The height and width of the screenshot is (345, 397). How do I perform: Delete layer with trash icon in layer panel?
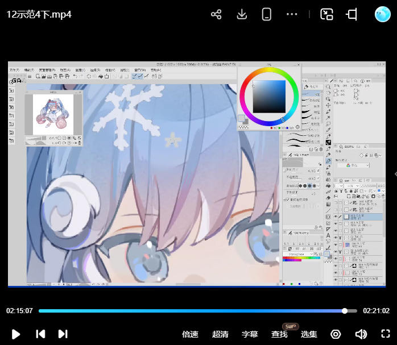[383, 196]
